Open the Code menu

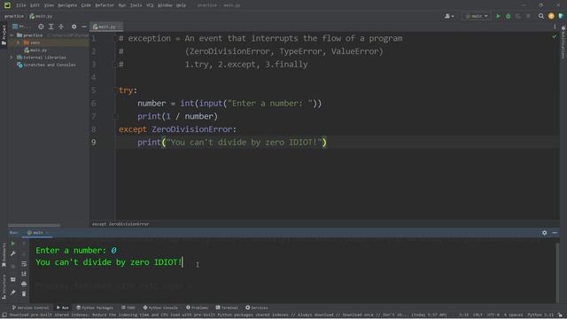coord(86,5)
